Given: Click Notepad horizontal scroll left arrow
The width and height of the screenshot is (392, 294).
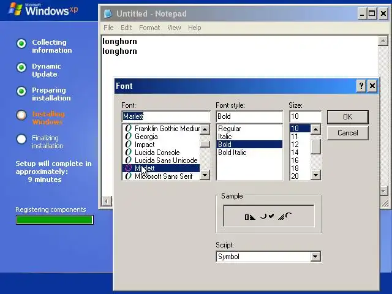Looking at the screenshot, I should [107, 201].
